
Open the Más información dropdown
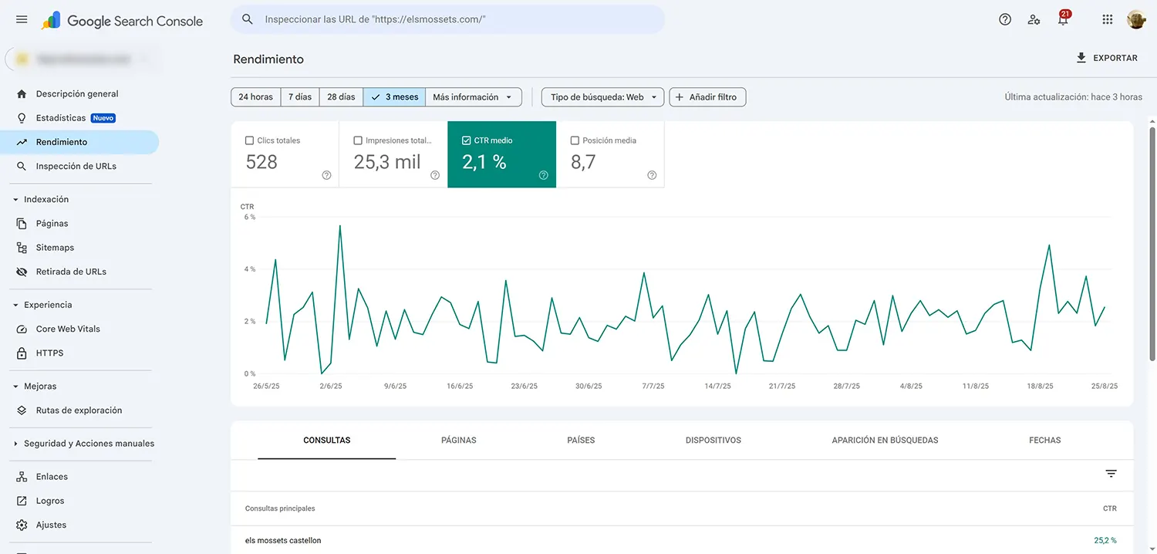[x=474, y=96]
